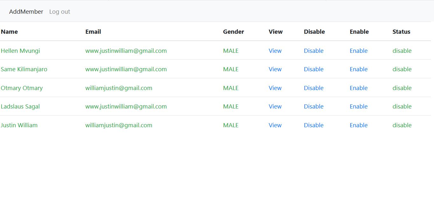This screenshot has height=203, width=434.
Task: Disable the Justin William account
Action: tap(313, 125)
